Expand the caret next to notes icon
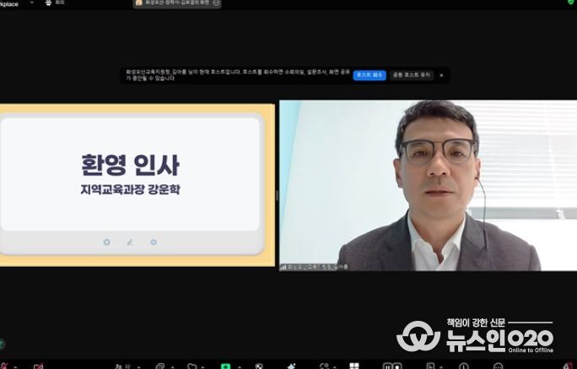This screenshot has height=369, width=577. coord(441,367)
